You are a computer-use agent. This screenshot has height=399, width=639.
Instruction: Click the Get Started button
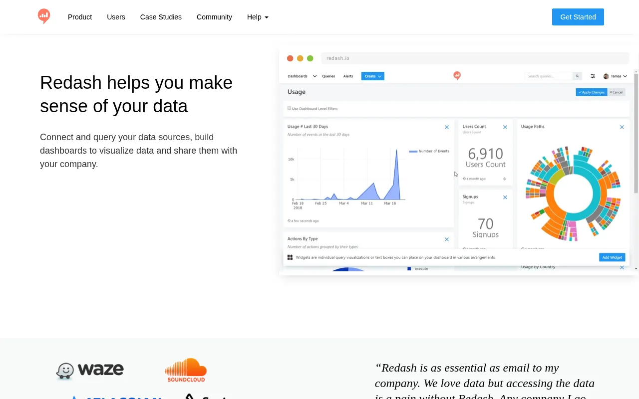[x=578, y=17]
